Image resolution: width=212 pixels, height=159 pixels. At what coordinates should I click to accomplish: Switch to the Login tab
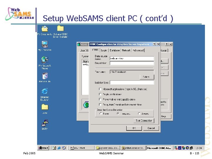tap(104, 50)
